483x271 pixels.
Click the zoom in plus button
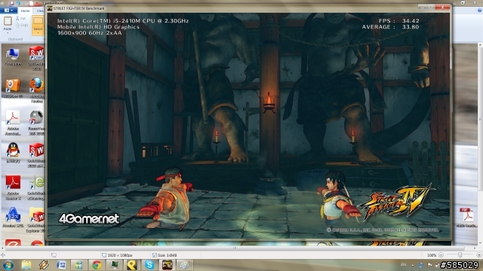coord(479,255)
